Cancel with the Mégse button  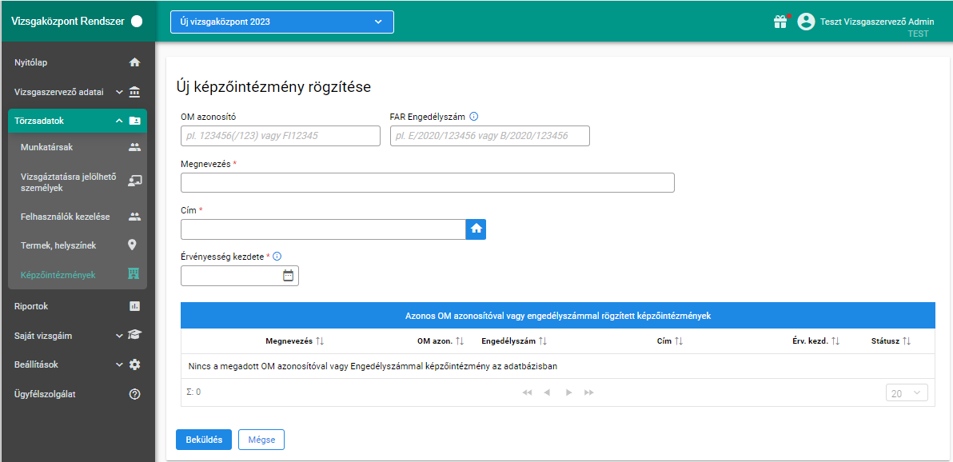click(261, 440)
